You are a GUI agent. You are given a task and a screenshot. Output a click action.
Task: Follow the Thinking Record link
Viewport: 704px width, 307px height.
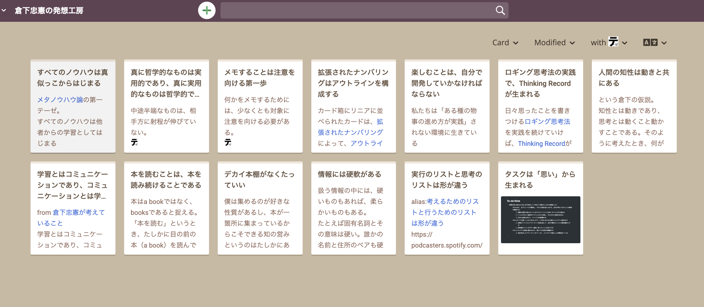[x=541, y=143]
